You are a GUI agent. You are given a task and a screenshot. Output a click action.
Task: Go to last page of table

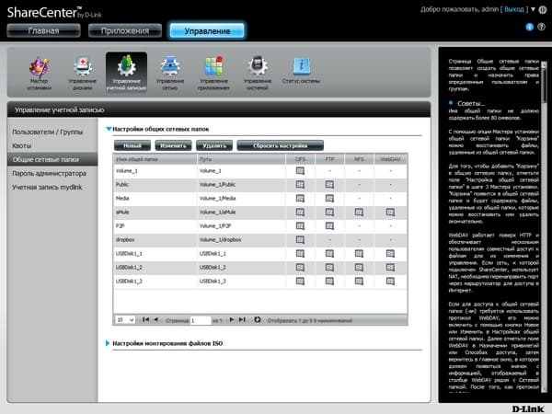[x=242, y=319]
